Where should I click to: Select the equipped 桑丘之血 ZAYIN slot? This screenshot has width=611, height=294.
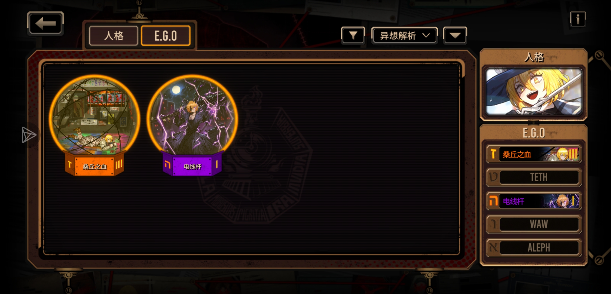point(534,154)
